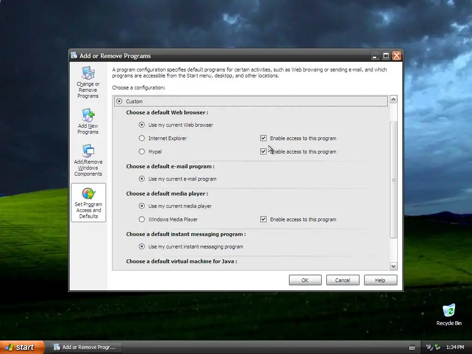
Task: Click the first system tray icon
Action: click(429, 347)
